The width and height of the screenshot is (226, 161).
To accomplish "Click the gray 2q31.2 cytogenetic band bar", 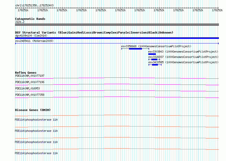I will 117,25.
